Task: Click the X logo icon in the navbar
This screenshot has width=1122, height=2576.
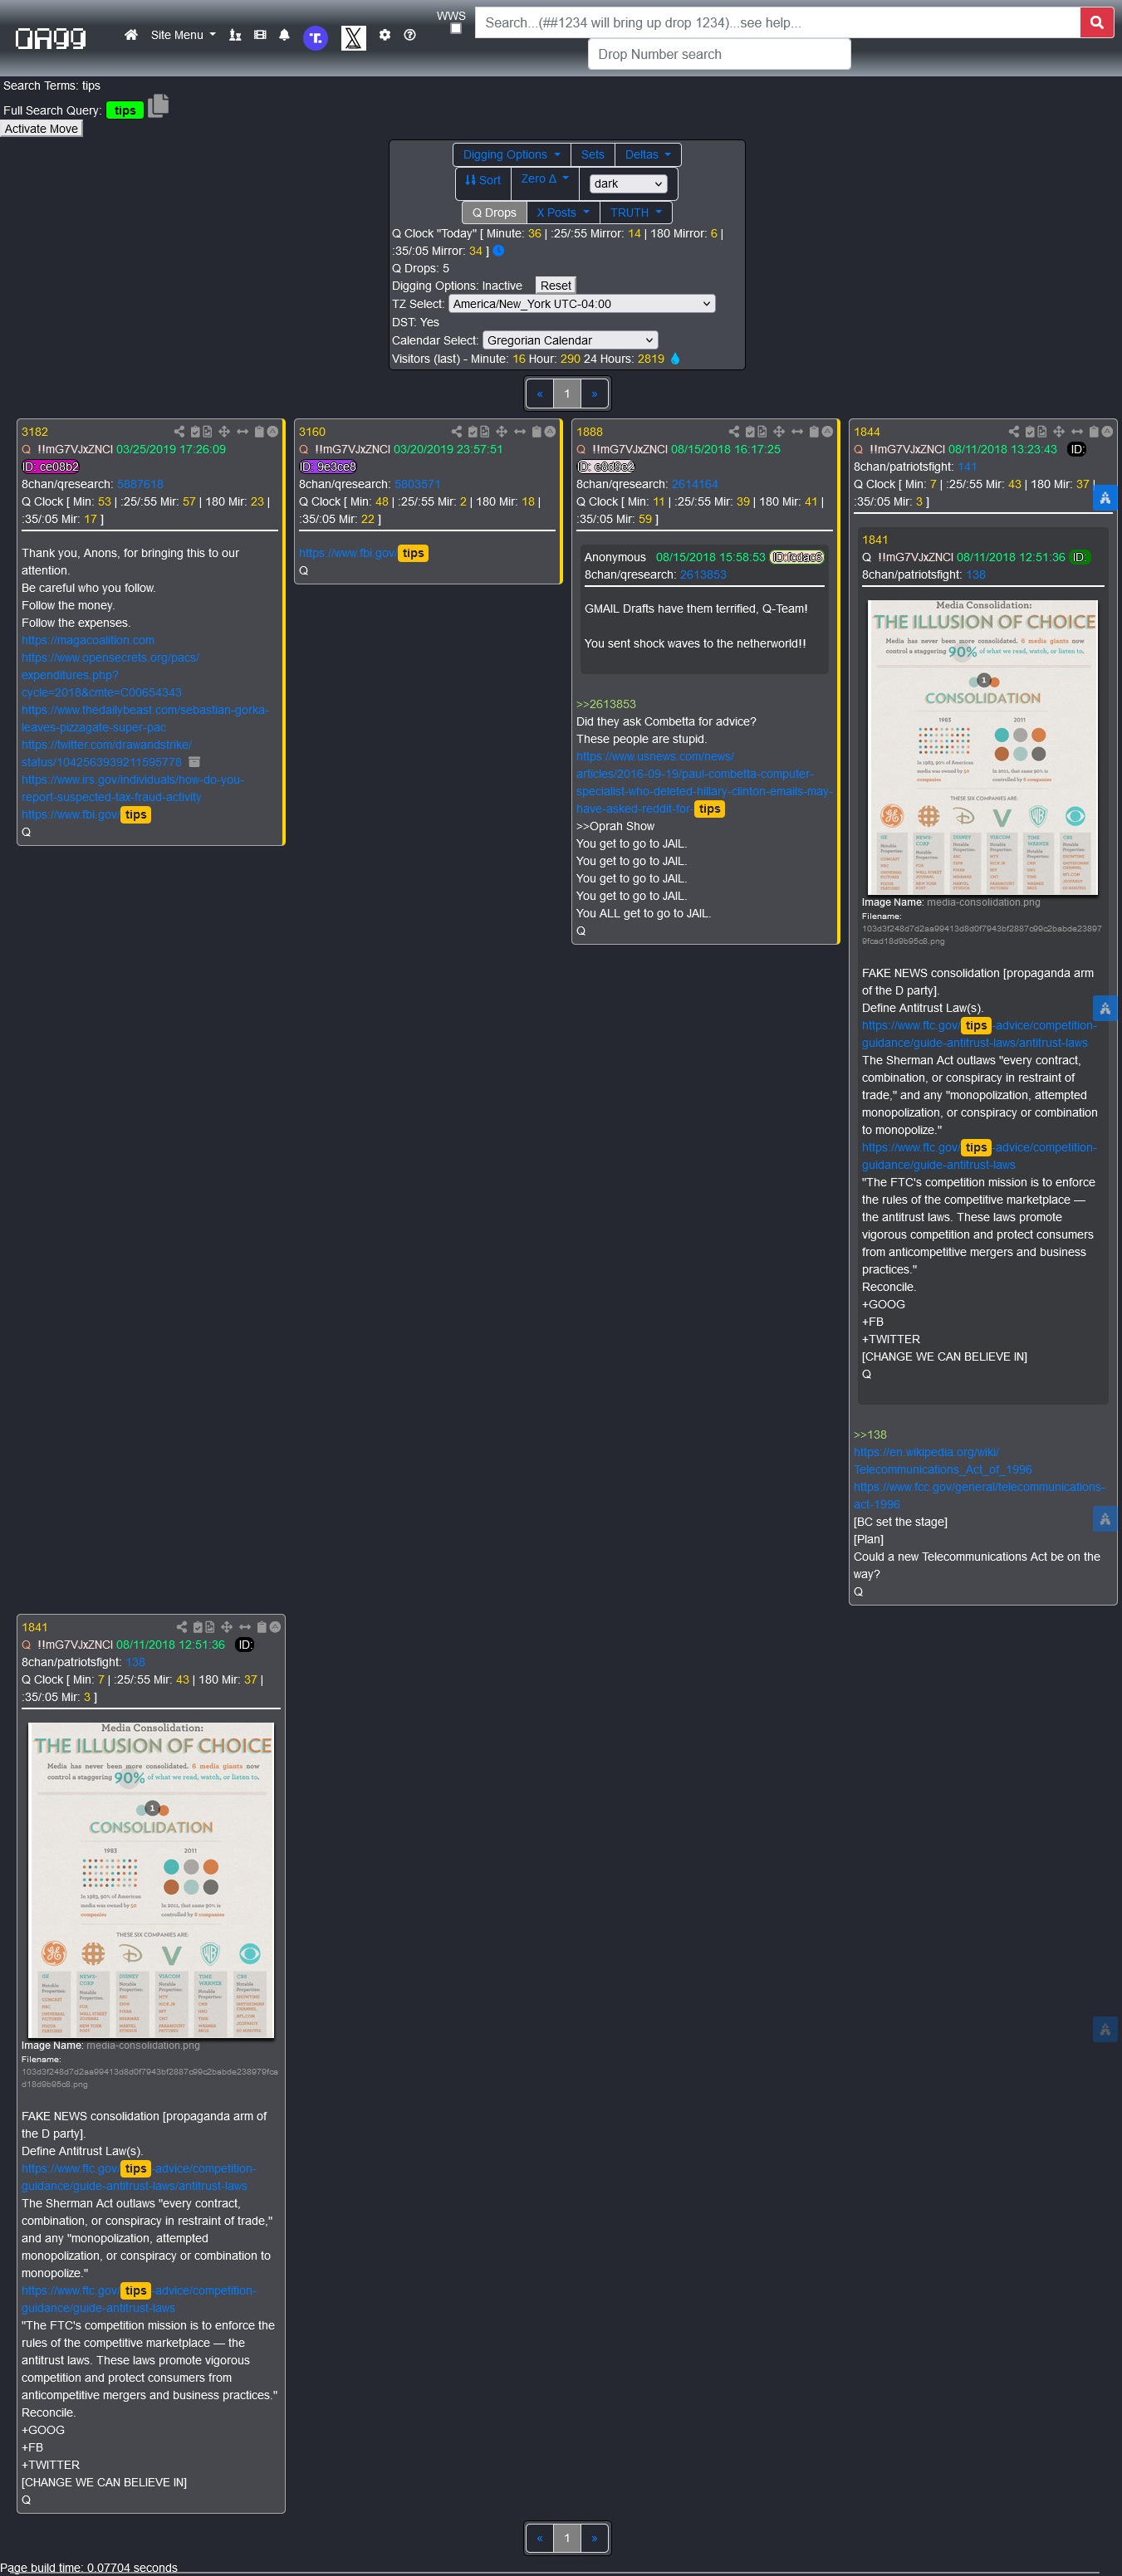Action: point(353,38)
